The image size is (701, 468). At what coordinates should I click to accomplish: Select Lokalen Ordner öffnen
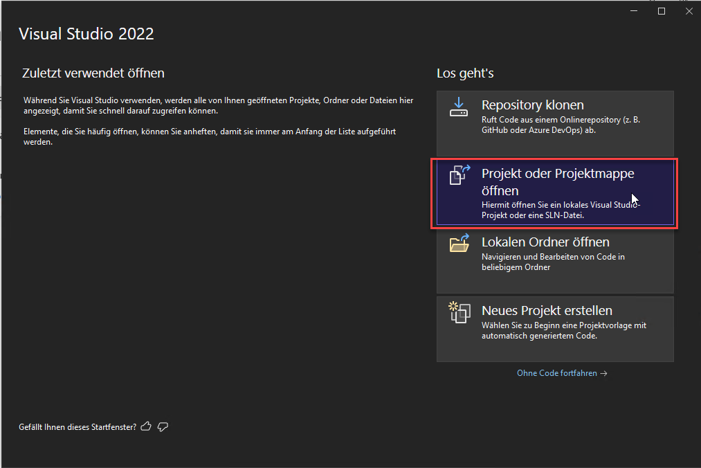[x=555, y=261]
